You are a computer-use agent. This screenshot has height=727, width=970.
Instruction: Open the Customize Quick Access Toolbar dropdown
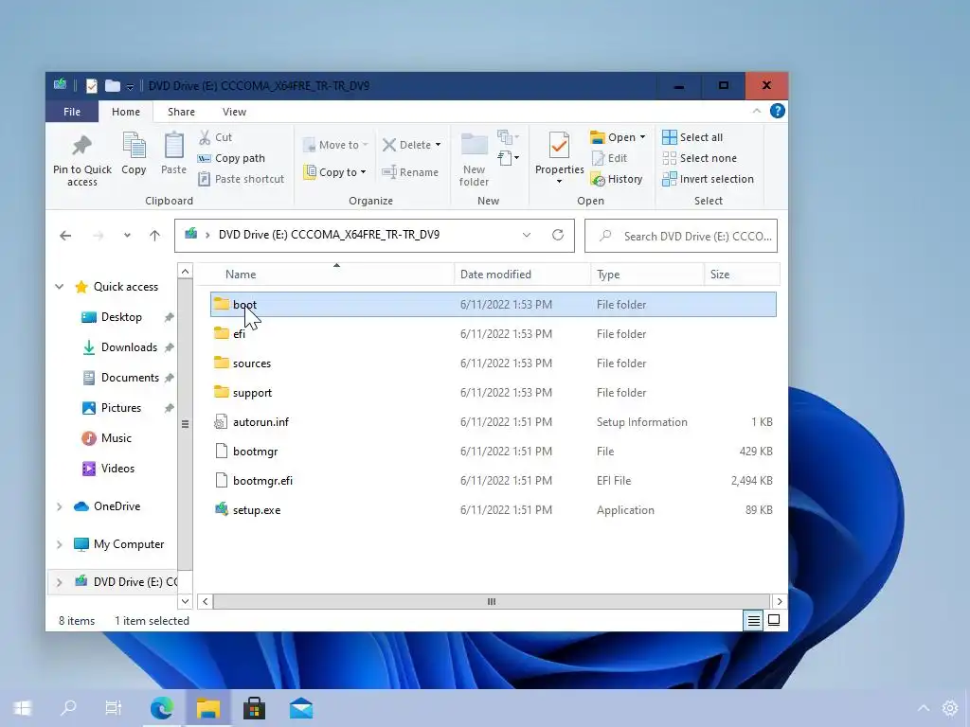point(130,87)
